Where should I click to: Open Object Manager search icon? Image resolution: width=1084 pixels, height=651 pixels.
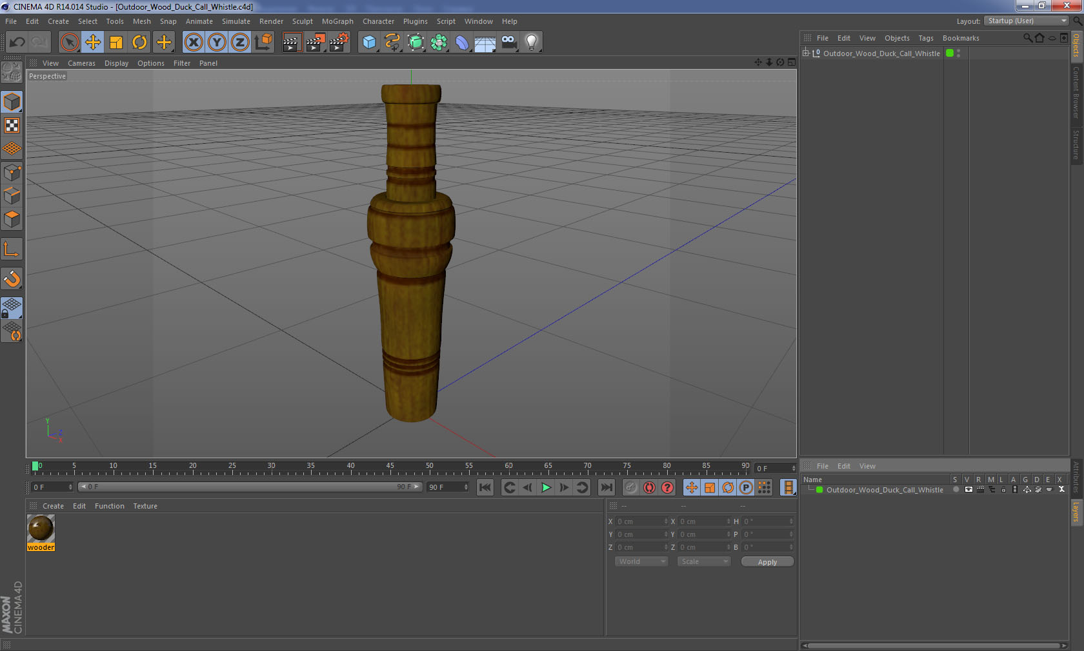point(1027,38)
